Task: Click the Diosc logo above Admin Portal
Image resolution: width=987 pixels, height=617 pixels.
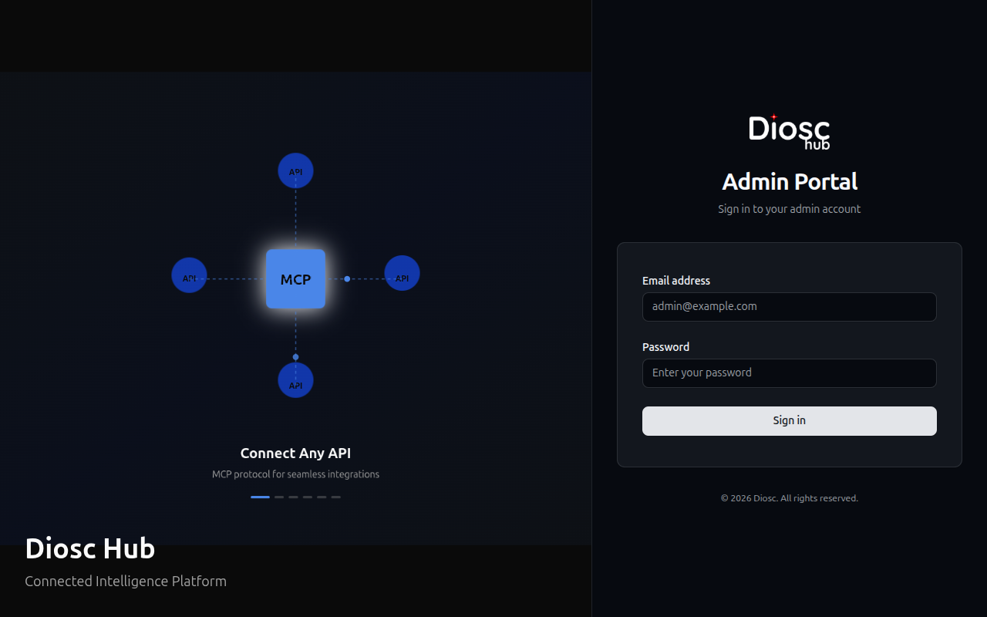Action: click(789, 130)
